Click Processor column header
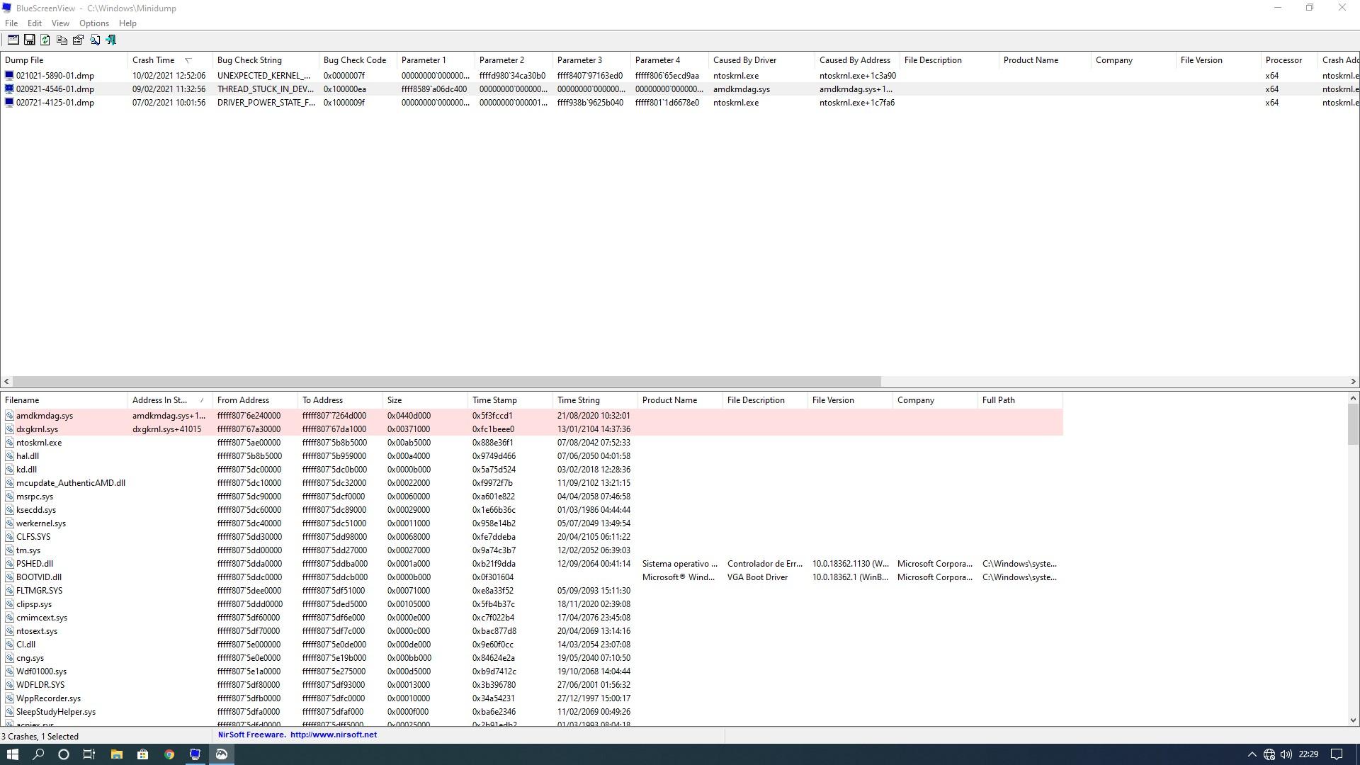 pos(1289,60)
